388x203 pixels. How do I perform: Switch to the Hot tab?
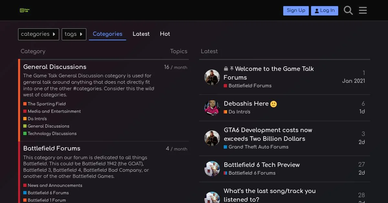tap(165, 34)
